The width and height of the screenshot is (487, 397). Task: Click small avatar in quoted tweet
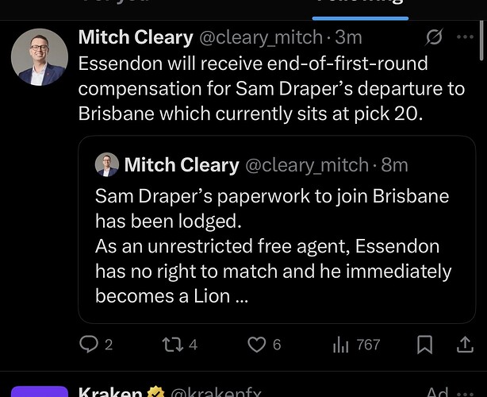107,165
